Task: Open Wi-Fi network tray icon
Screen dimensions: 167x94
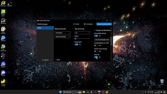Action: click(148, 92)
